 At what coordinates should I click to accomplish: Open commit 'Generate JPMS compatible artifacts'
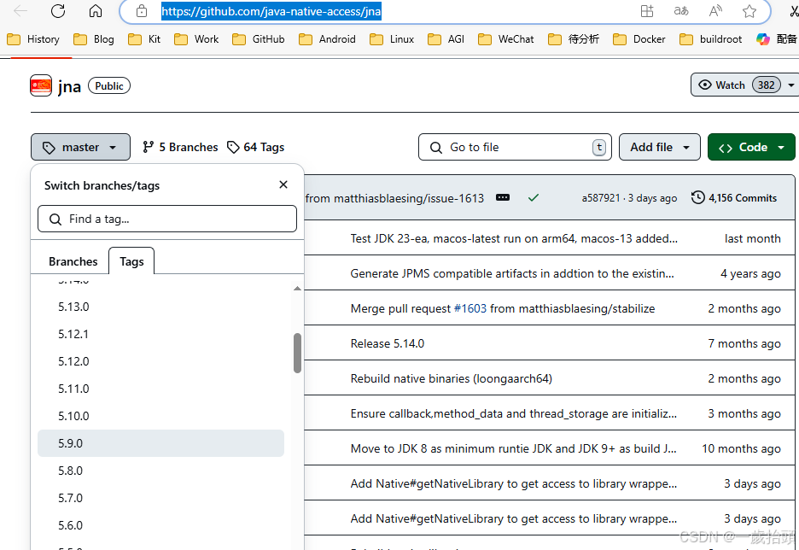(x=512, y=274)
